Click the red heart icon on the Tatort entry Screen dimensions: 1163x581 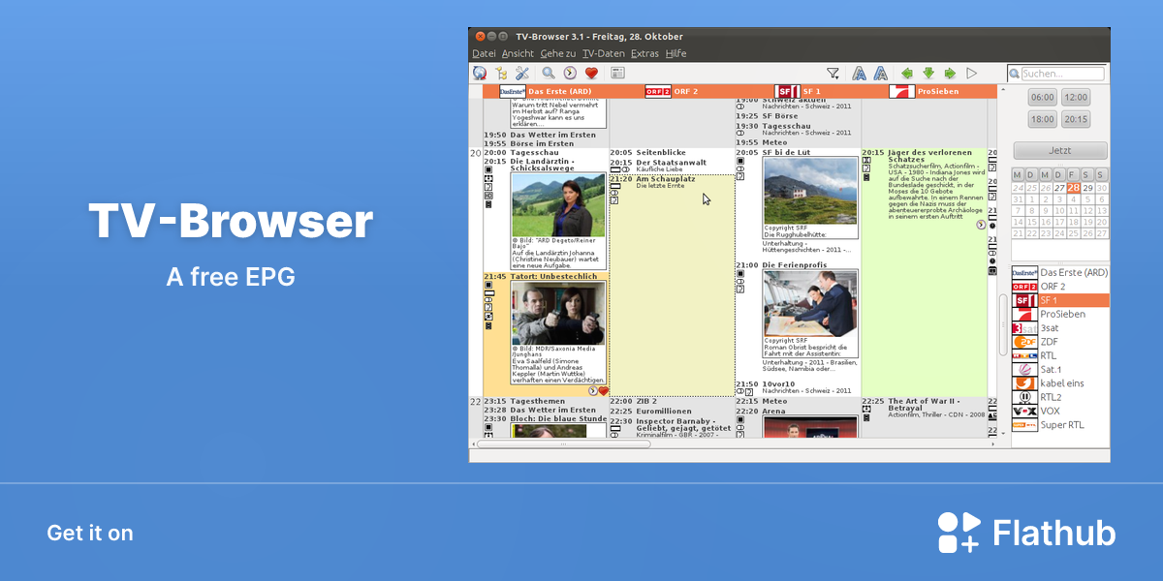click(x=603, y=391)
